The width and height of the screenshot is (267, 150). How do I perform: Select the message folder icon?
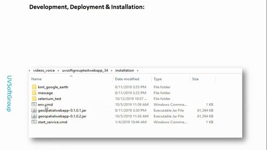click(x=34, y=93)
